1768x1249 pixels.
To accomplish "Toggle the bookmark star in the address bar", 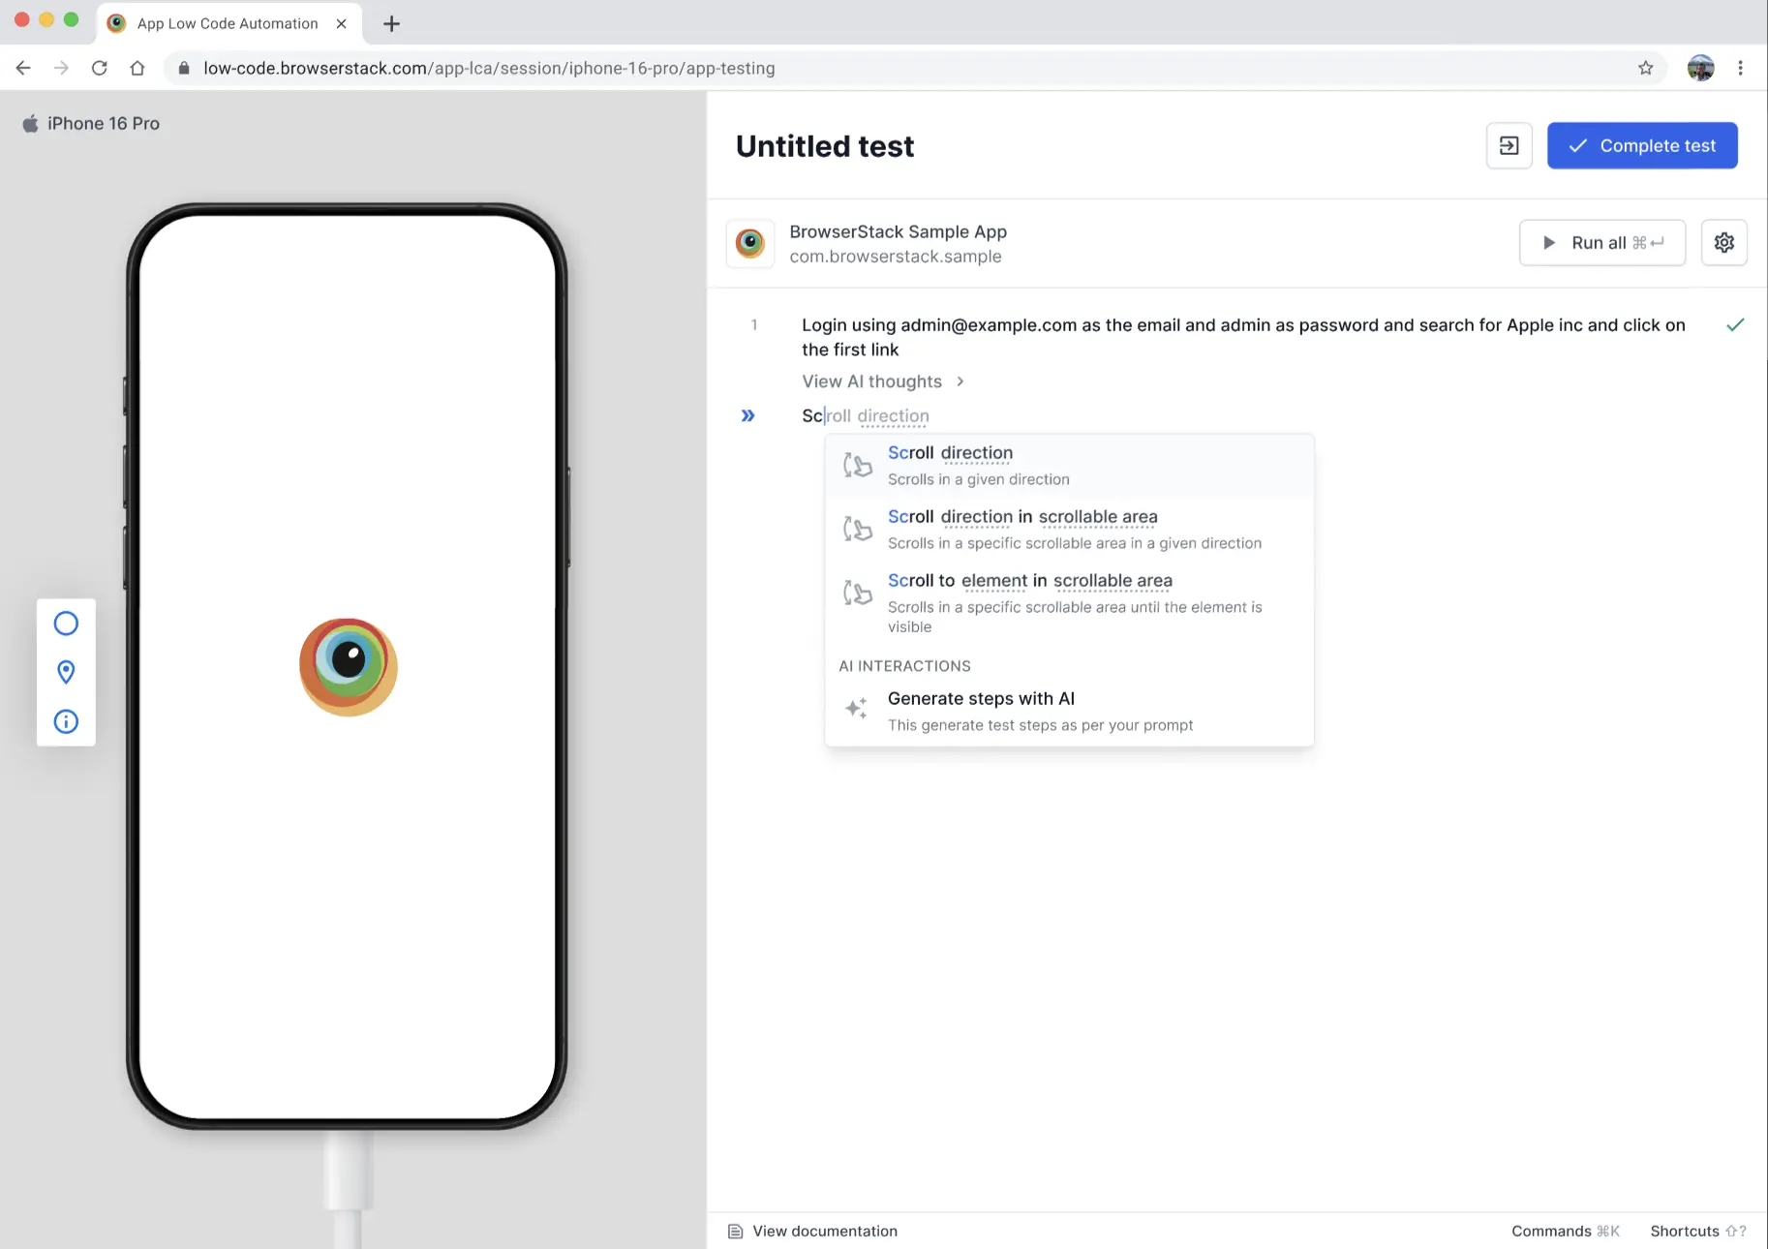I will pos(1645,68).
